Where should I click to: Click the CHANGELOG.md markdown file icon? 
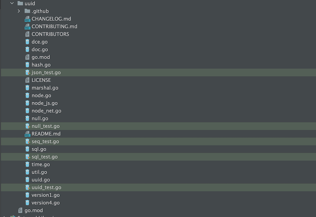tap(27, 19)
